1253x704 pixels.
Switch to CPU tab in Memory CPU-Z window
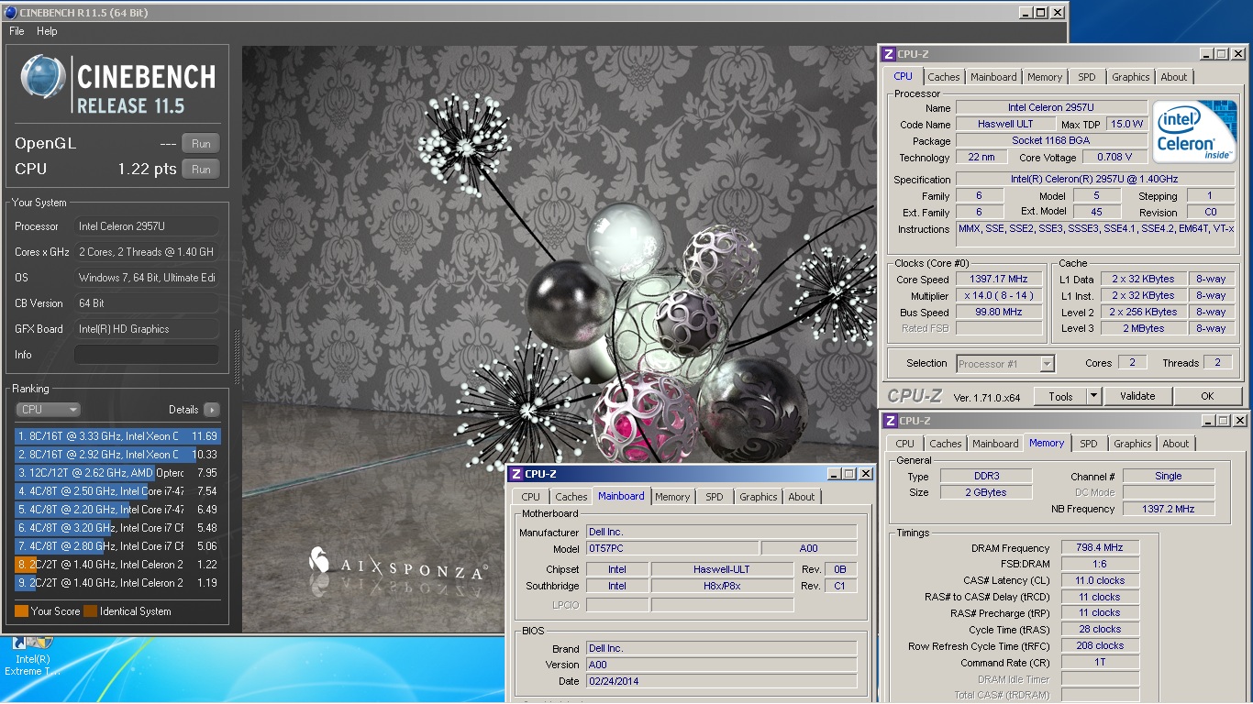click(x=904, y=444)
